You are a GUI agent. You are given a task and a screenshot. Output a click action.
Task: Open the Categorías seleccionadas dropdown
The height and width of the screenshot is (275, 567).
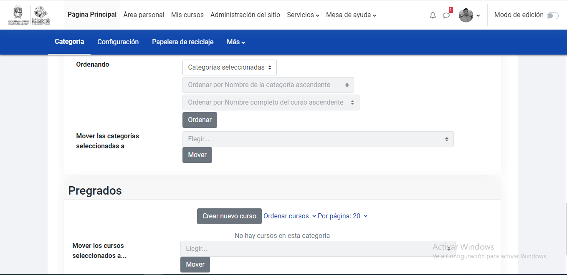(229, 67)
